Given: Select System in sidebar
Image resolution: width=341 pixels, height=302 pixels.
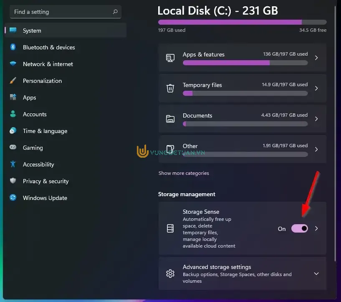Looking at the screenshot, I should click(x=66, y=30).
